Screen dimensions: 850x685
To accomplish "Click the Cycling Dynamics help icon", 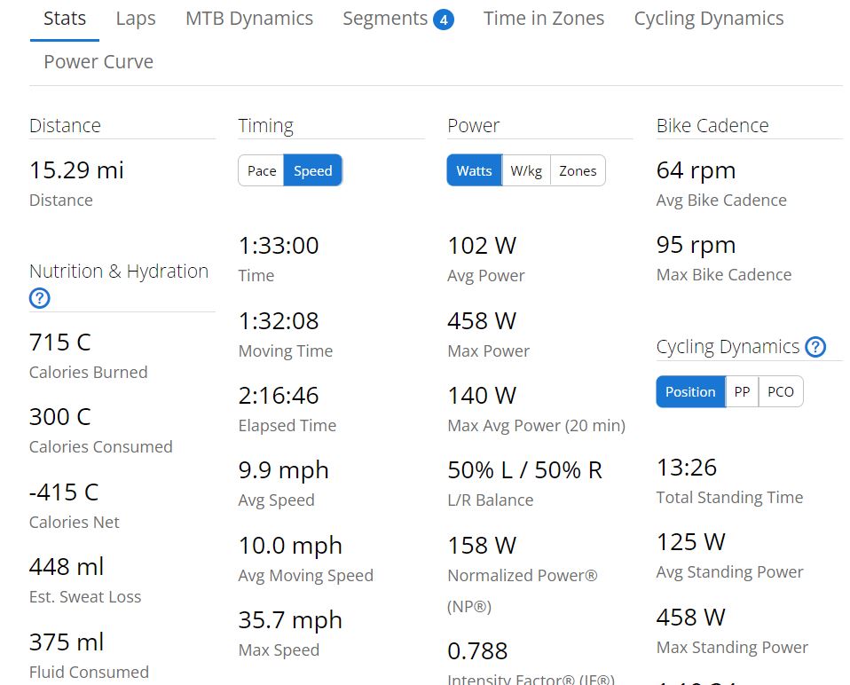I will (815, 347).
